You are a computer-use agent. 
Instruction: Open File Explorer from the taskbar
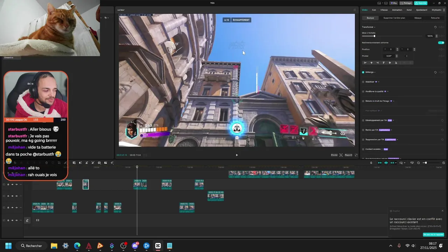click(x=54, y=246)
